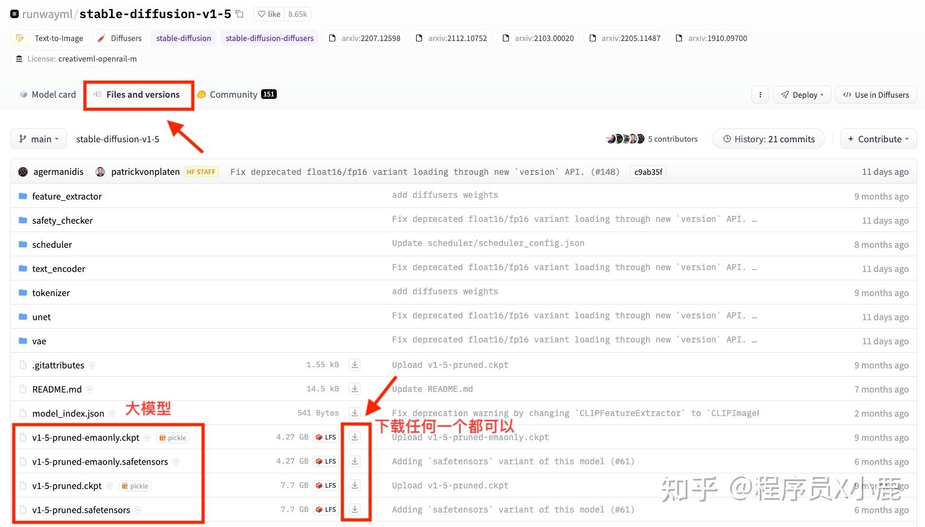Download the README.md file
The width and height of the screenshot is (925, 527).
[355, 388]
